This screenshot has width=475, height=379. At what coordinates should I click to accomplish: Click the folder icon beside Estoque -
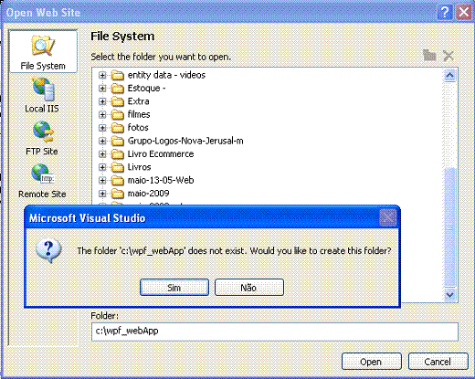pyautogui.click(x=117, y=89)
